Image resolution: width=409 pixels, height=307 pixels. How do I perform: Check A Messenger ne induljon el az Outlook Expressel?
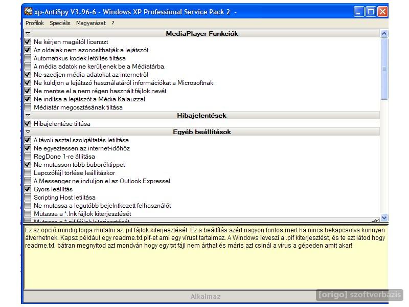(28, 181)
